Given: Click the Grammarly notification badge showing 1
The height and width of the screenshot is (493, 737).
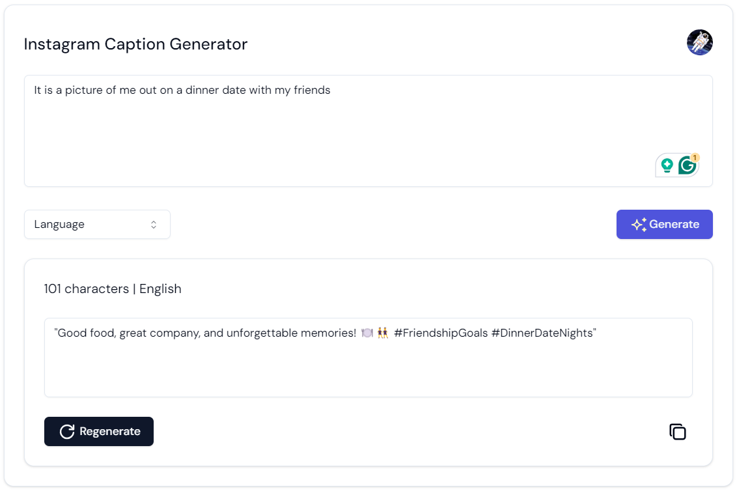Looking at the screenshot, I should click(x=695, y=158).
